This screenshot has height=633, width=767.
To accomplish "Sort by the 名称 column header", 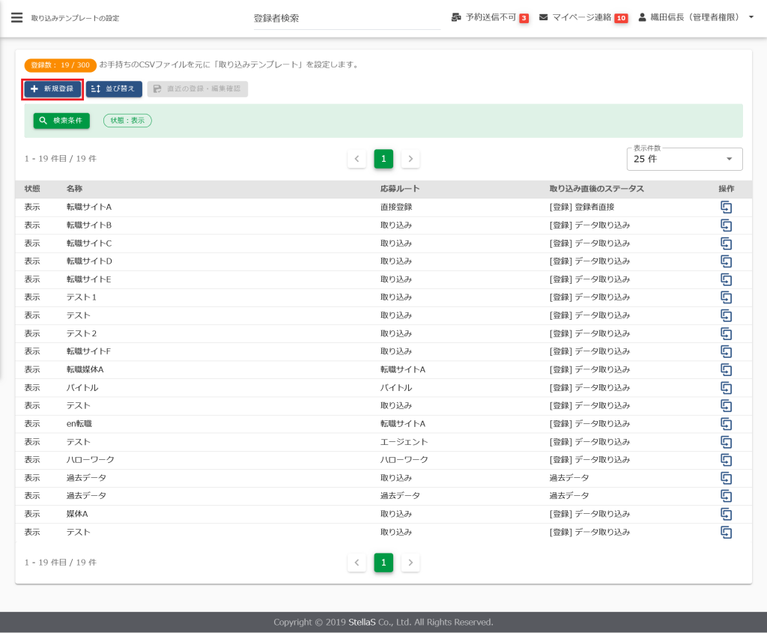I will tap(74, 189).
